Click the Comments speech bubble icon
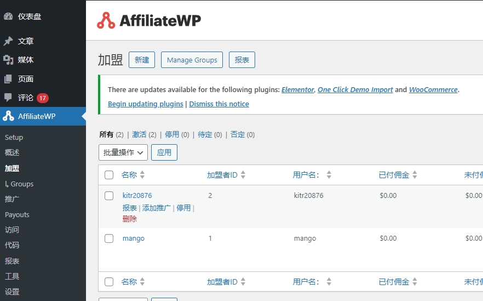The height and width of the screenshot is (301, 483). click(x=8, y=98)
